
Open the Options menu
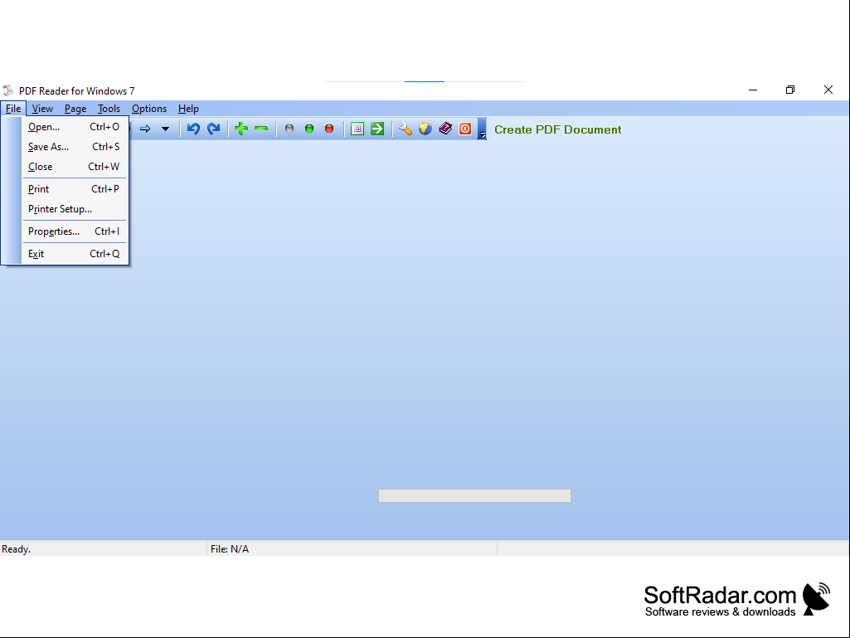[x=149, y=109]
